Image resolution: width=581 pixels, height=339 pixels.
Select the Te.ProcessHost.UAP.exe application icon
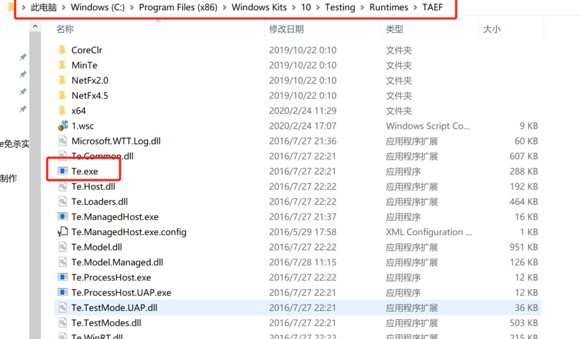63,292
